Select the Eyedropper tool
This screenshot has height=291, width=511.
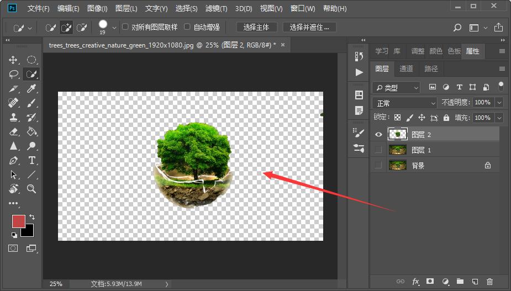coord(31,89)
